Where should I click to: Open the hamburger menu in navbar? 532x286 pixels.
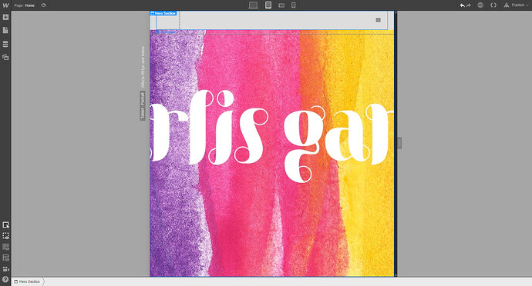[x=379, y=20]
